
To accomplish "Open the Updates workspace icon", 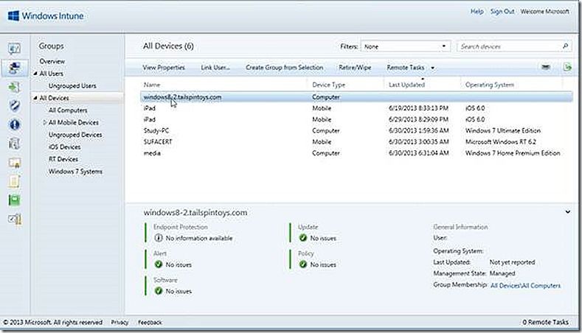I will pyautogui.click(x=15, y=87).
